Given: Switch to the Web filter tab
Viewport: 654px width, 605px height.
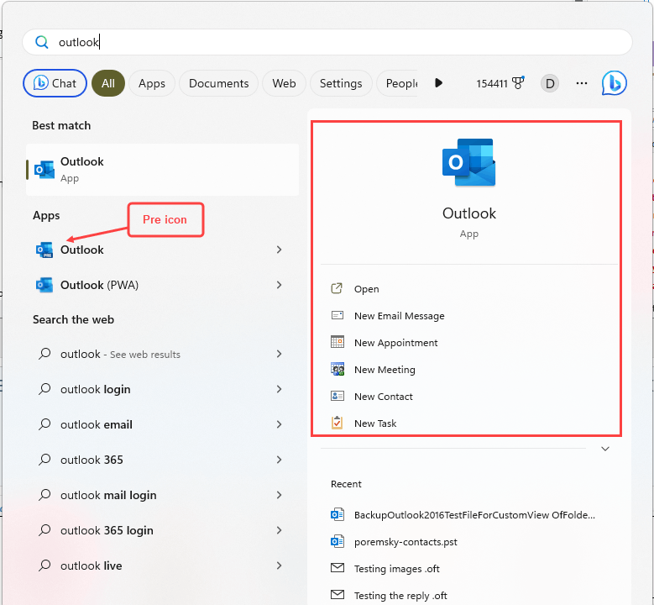Looking at the screenshot, I should point(284,83).
